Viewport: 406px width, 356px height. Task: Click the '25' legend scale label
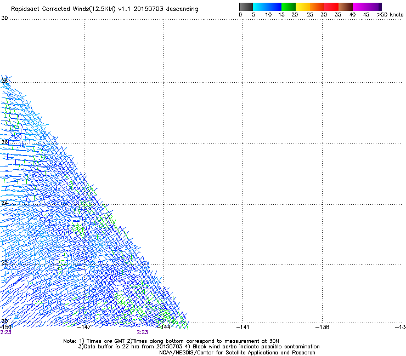310,15
